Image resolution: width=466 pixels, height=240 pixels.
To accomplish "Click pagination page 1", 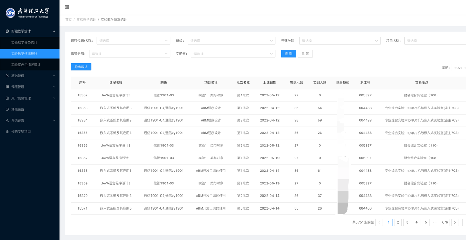I will 389,222.
